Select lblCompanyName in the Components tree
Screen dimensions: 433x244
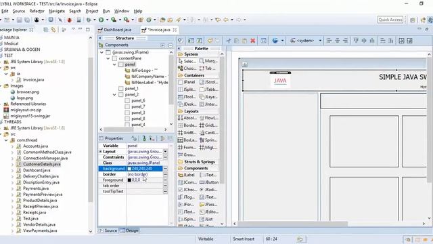coord(147,77)
